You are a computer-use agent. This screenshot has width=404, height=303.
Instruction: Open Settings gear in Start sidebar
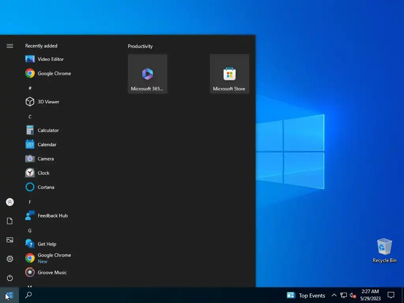click(10, 259)
